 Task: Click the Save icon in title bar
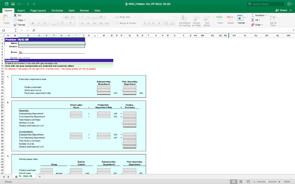(13, 4)
